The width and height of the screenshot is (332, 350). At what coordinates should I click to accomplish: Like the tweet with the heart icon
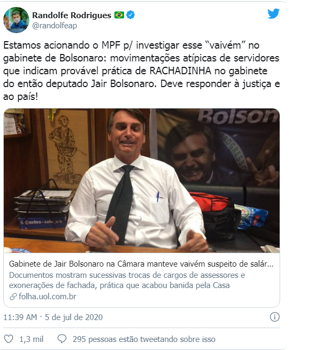(9, 339)
